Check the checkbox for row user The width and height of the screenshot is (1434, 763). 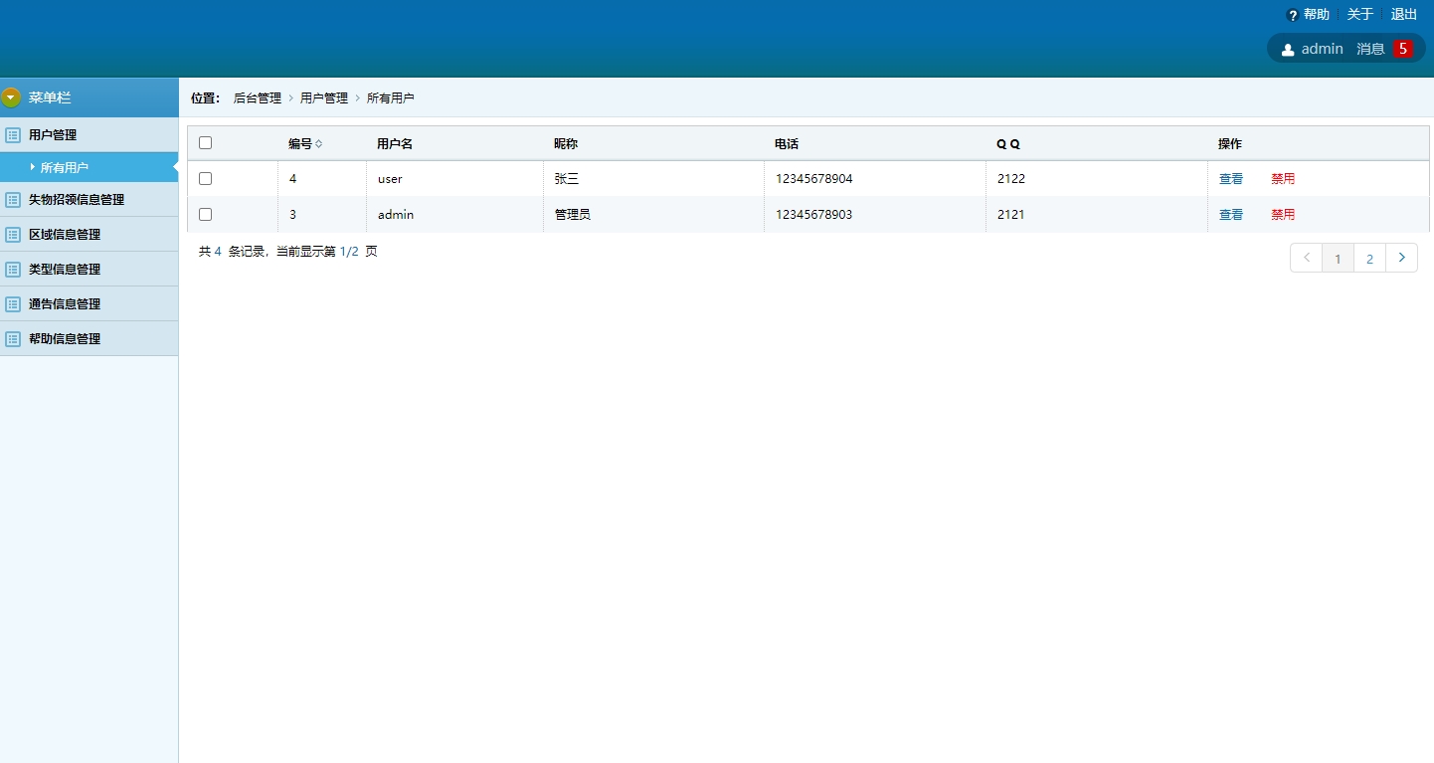coord(206,179)
